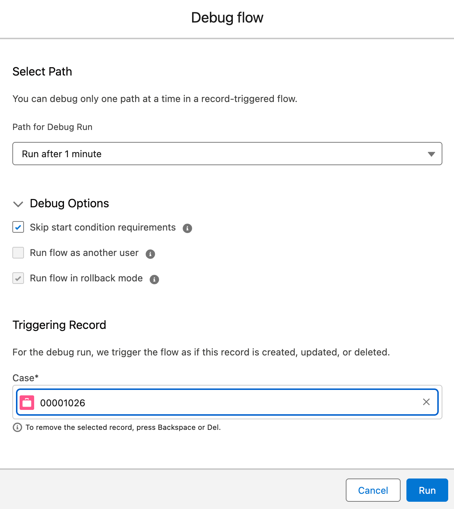Click info icon next to Skip start condition requirements
This screenshot has width=454, height=509.
[187, 228]
